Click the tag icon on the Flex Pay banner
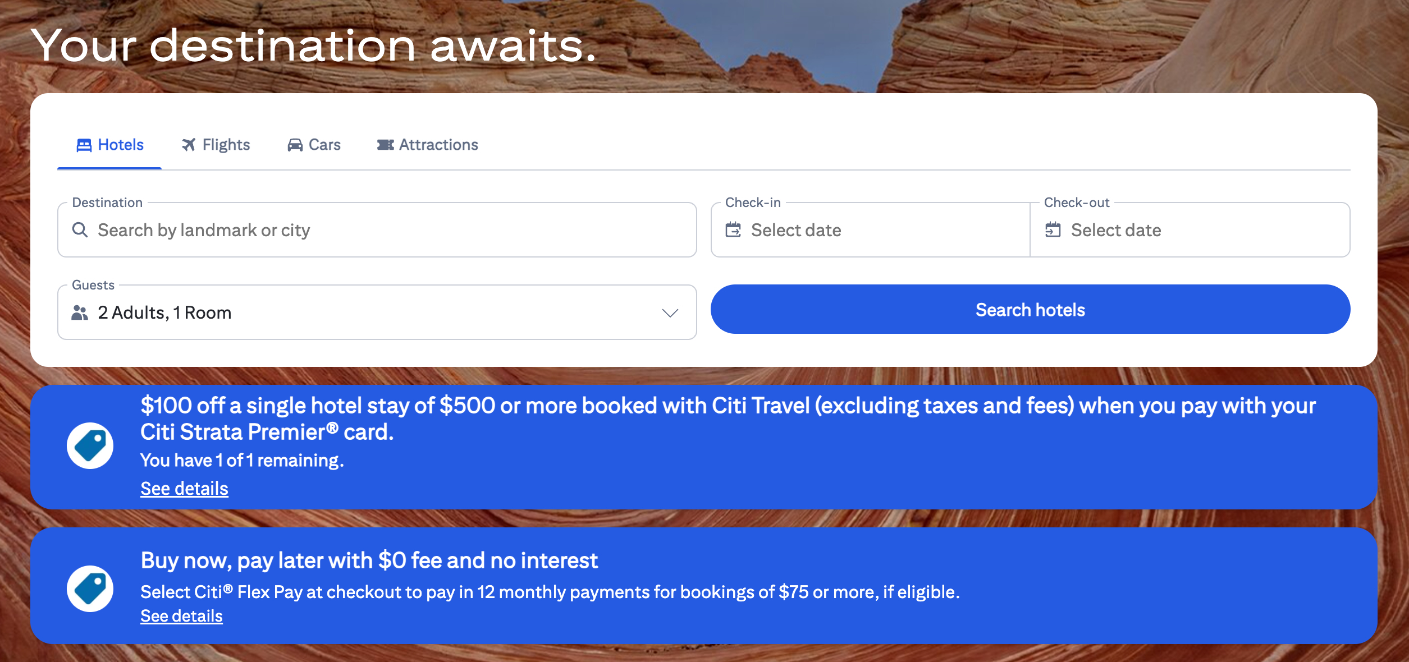 pos(90,589)
